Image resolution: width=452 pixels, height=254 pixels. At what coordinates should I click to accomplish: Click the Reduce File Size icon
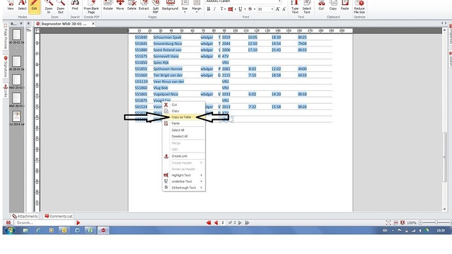(x=359, y=7)
